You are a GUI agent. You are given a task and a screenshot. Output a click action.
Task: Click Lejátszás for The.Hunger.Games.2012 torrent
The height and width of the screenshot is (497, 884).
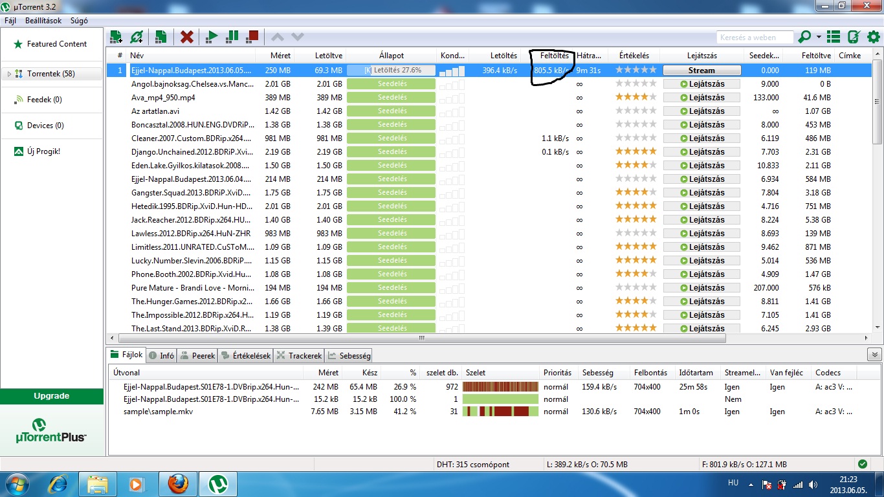click(702, 301)
